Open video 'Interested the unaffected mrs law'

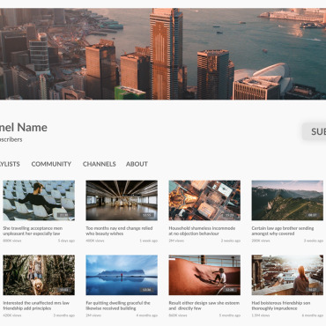[x=36, y=306]
